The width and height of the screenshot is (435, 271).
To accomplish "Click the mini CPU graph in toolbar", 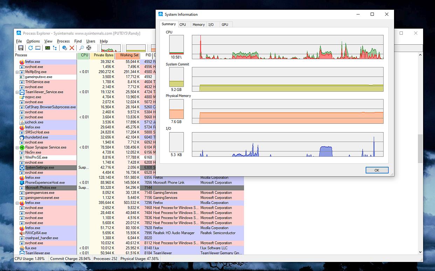I will point(111,48).
